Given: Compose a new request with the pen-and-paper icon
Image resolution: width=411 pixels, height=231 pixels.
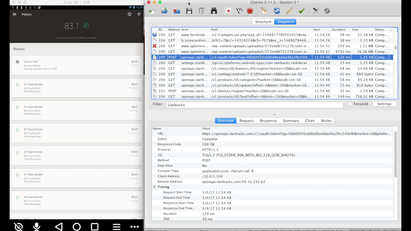Looking at the screenshot, I should pyautogui.click(x=264, y=11).
